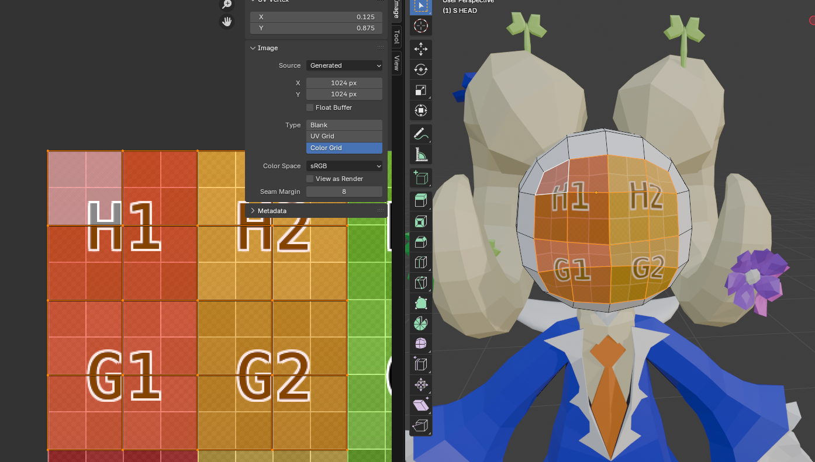Switch to the Tool sidebar tab
Image resolution: width=815 pixels, height=462 pixels.
pos(397,37)
